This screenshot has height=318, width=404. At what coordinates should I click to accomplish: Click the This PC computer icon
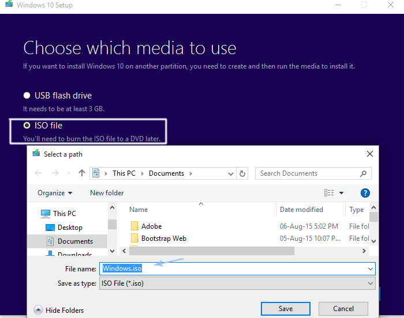[46, 214]
